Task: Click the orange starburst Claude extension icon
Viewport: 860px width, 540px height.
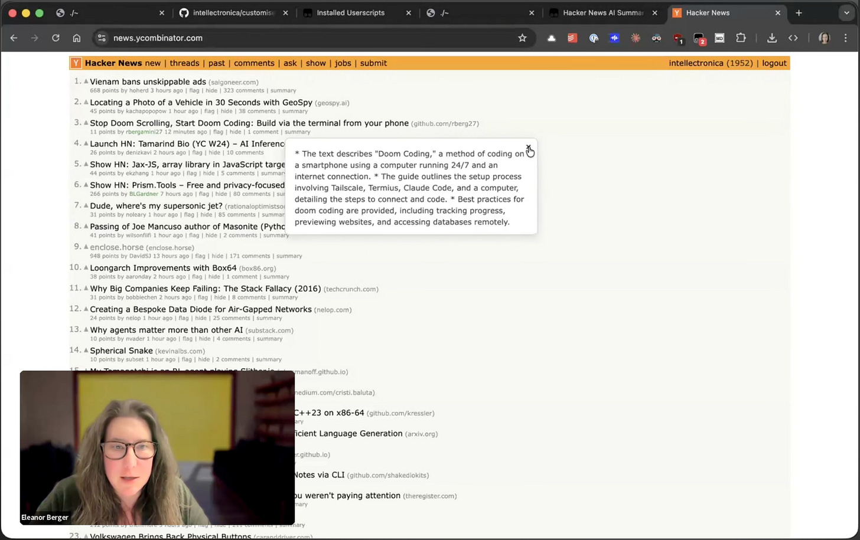Action: click(x=636, y=38)
